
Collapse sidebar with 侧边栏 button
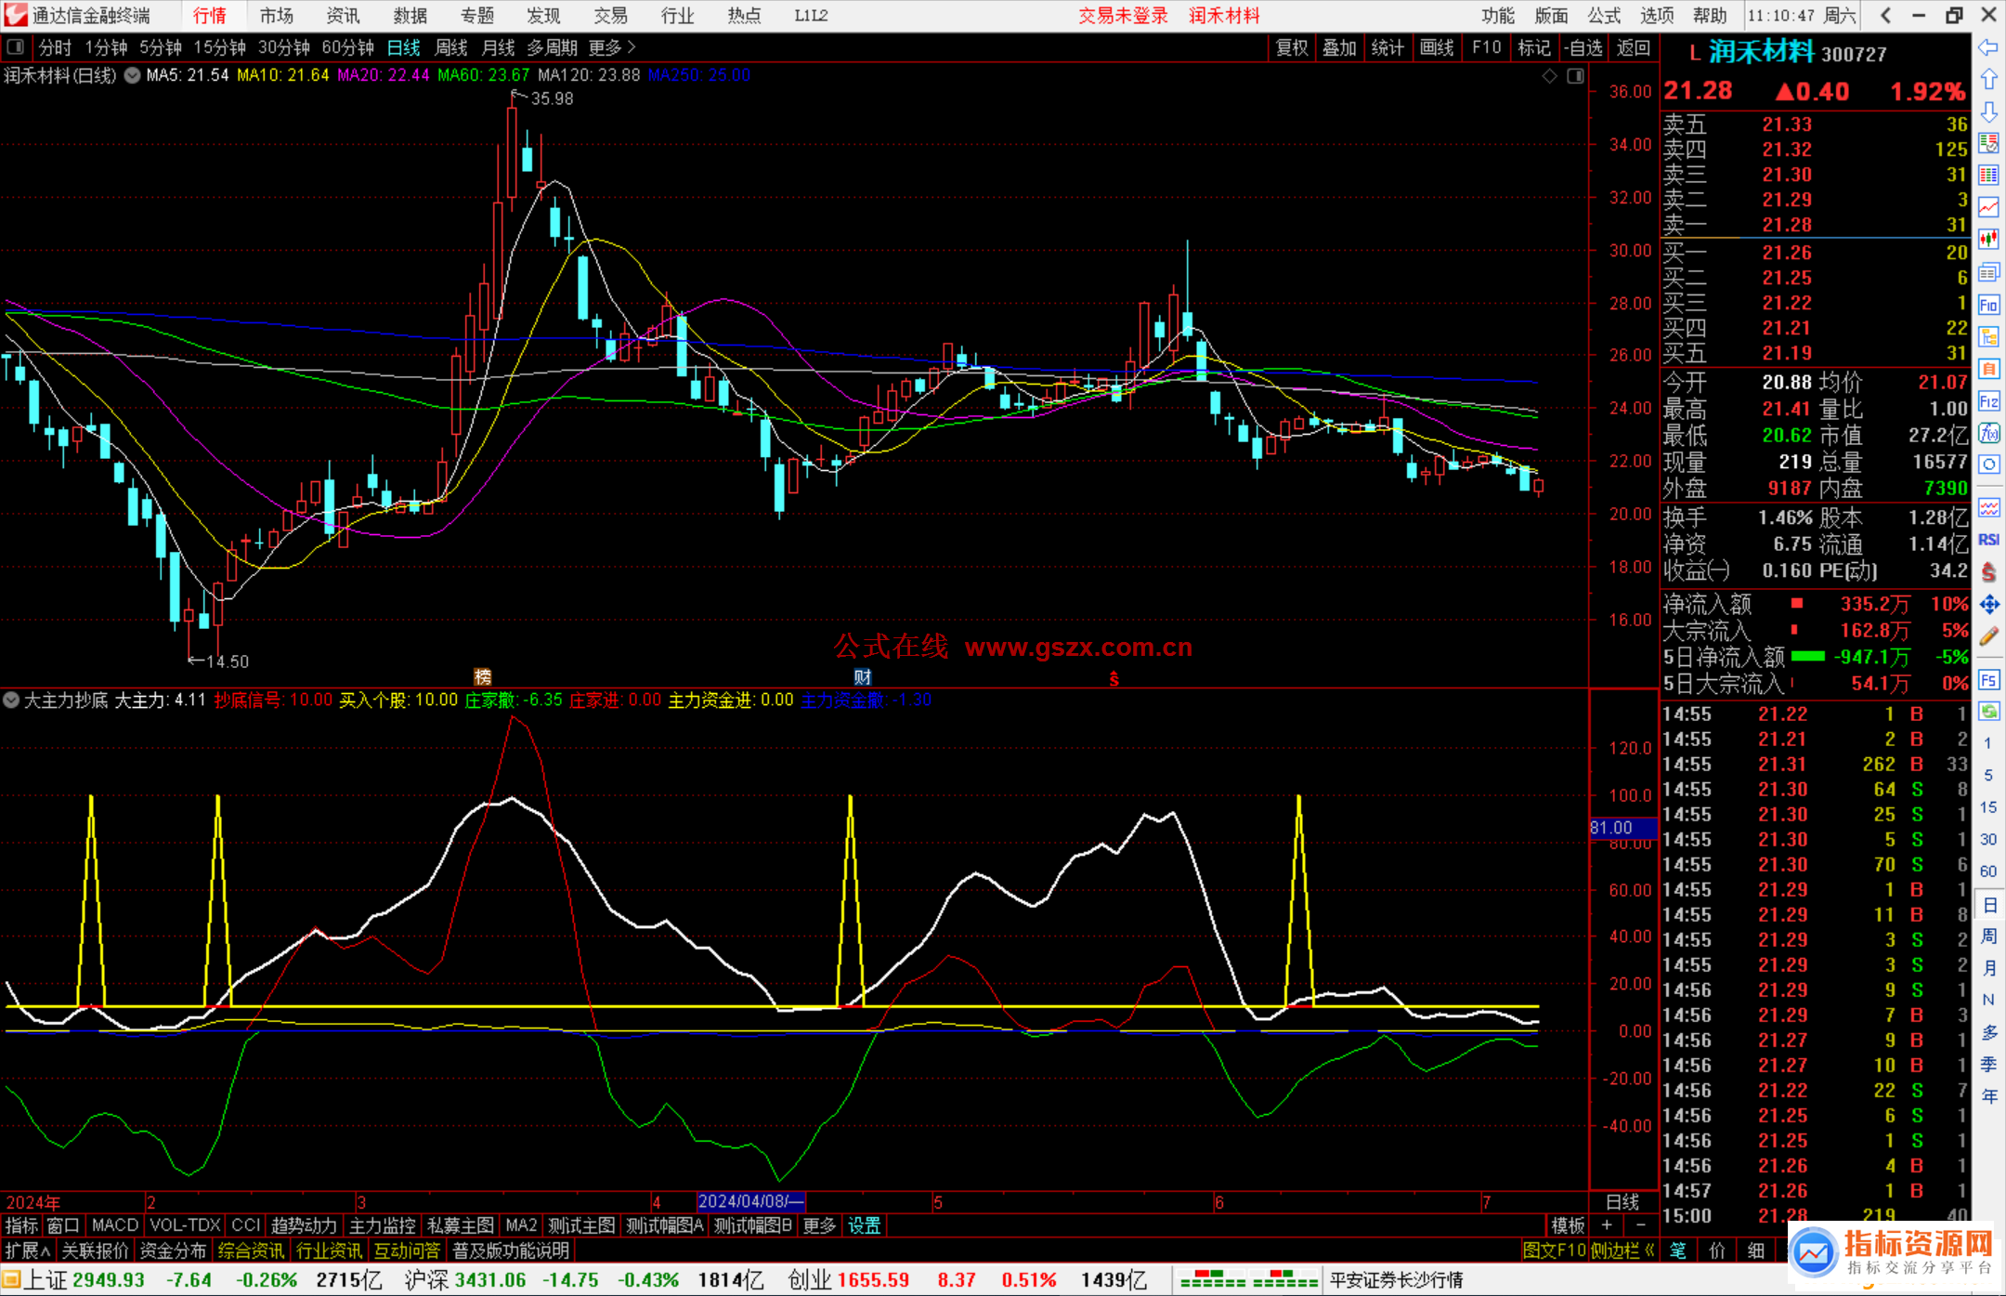1622,1250
